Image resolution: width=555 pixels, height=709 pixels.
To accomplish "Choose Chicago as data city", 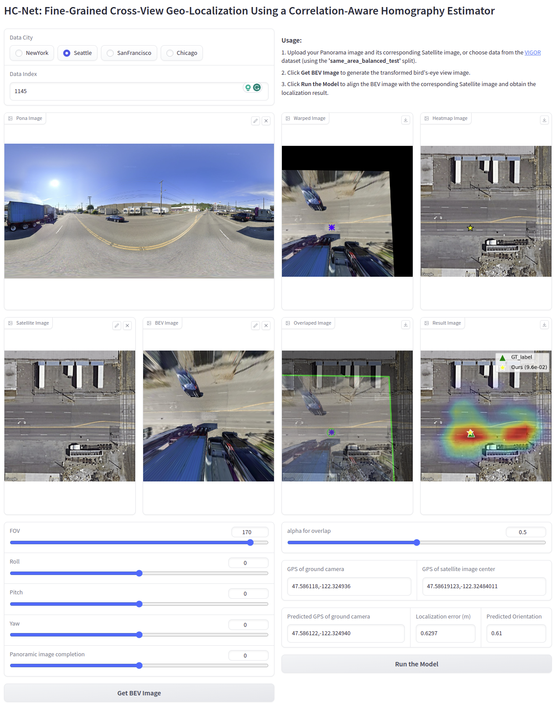I will click(x=182, y=53).
